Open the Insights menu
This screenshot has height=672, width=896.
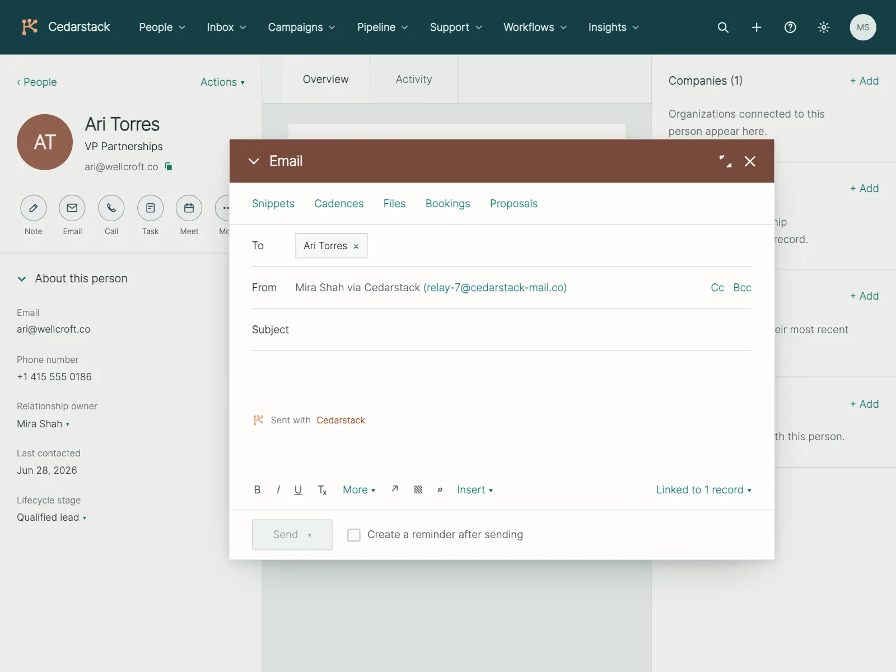(613, 27)
